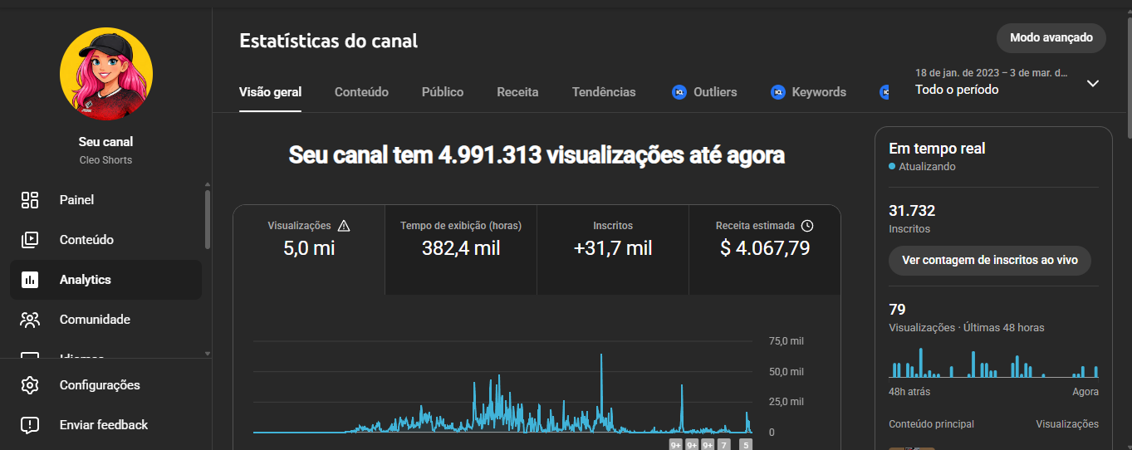Open the Tendências tab

(x=604, y=92)
